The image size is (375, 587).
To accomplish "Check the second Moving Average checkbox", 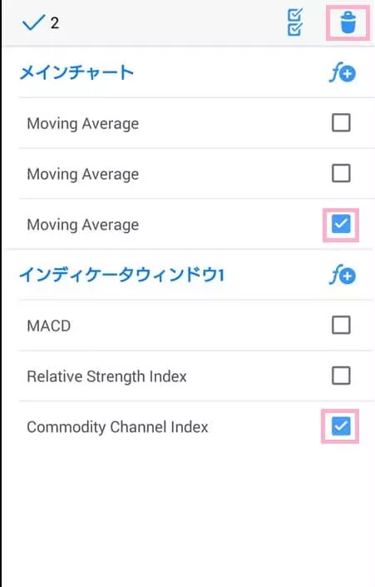I will (x=341, y=173).
